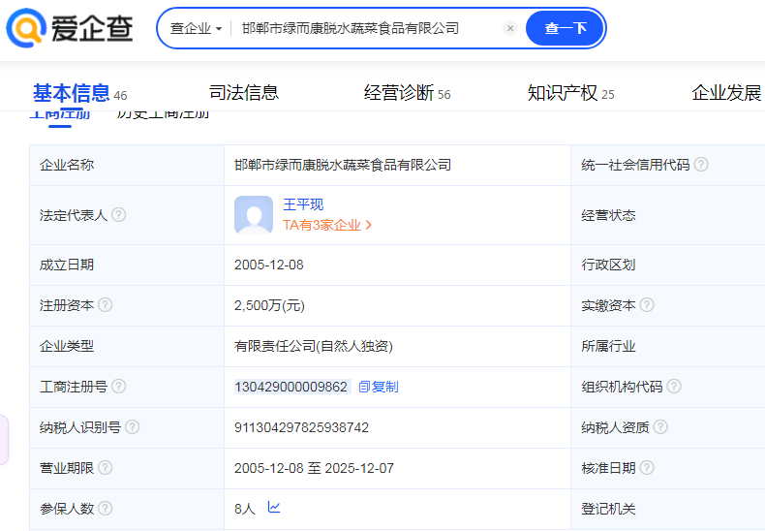Go to 企业发展 tab
This screenshot has height=531, width=765.
point(726,93)
